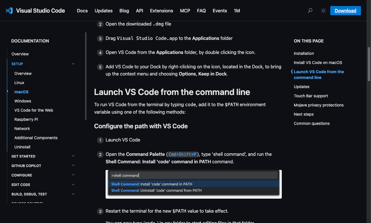Jump to Updates in On This Page
The height and width of the screenshot is (223, 371).
pos(302,87)
